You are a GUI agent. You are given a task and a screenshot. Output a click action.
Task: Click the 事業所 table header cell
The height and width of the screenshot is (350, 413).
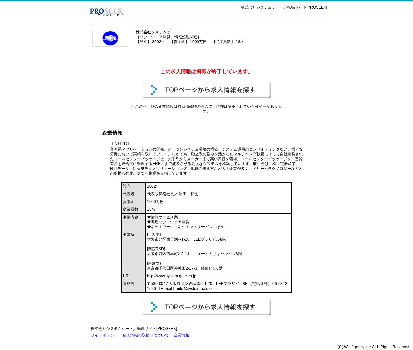click(x=133, y=252)
